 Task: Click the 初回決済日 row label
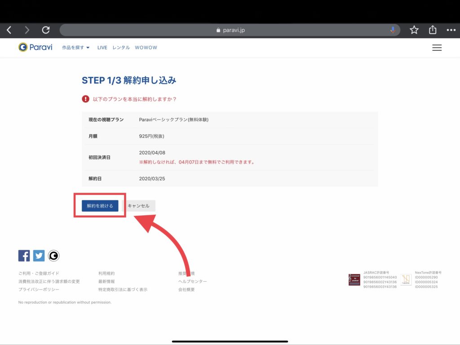point(99,158)
